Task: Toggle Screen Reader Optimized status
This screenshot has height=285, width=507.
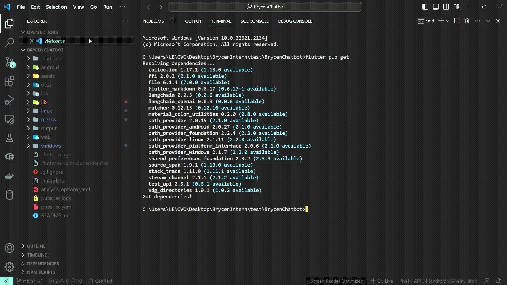Action: pos(336,281)
